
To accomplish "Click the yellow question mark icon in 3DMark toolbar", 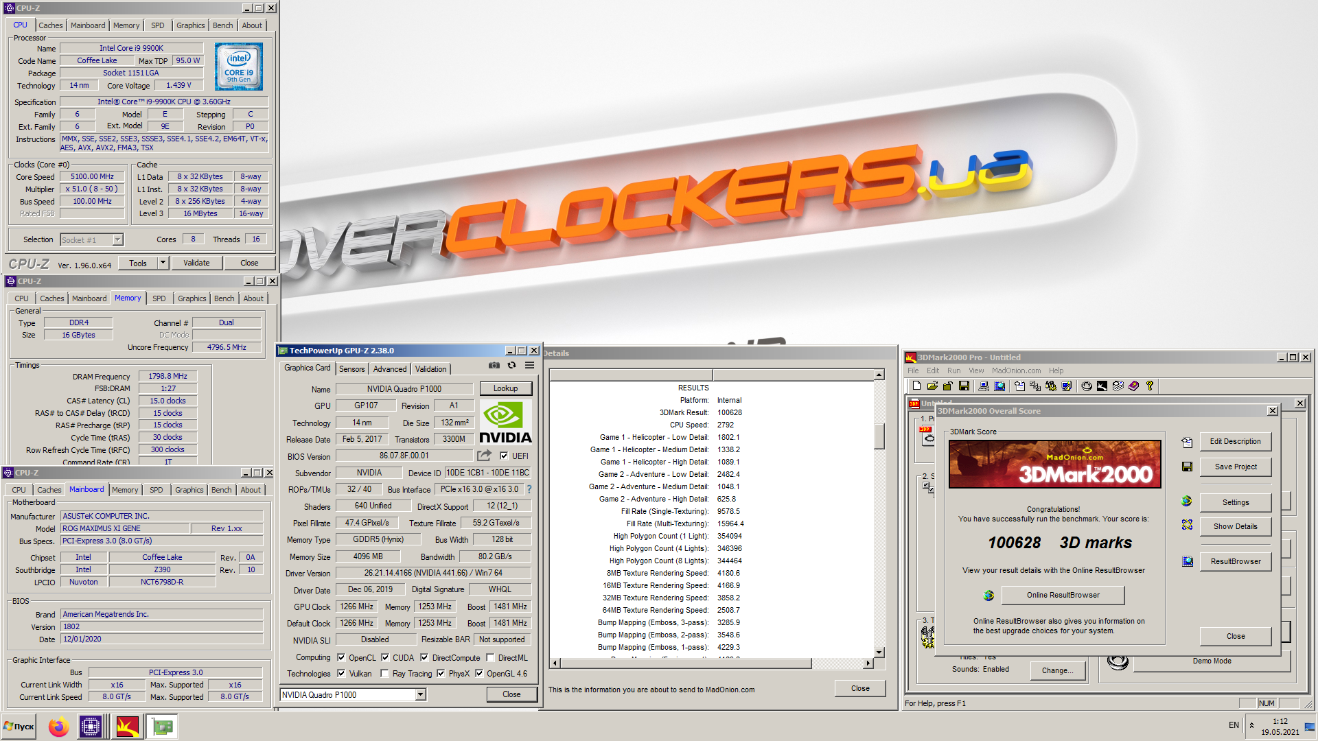I will (x=1150, y=386).
